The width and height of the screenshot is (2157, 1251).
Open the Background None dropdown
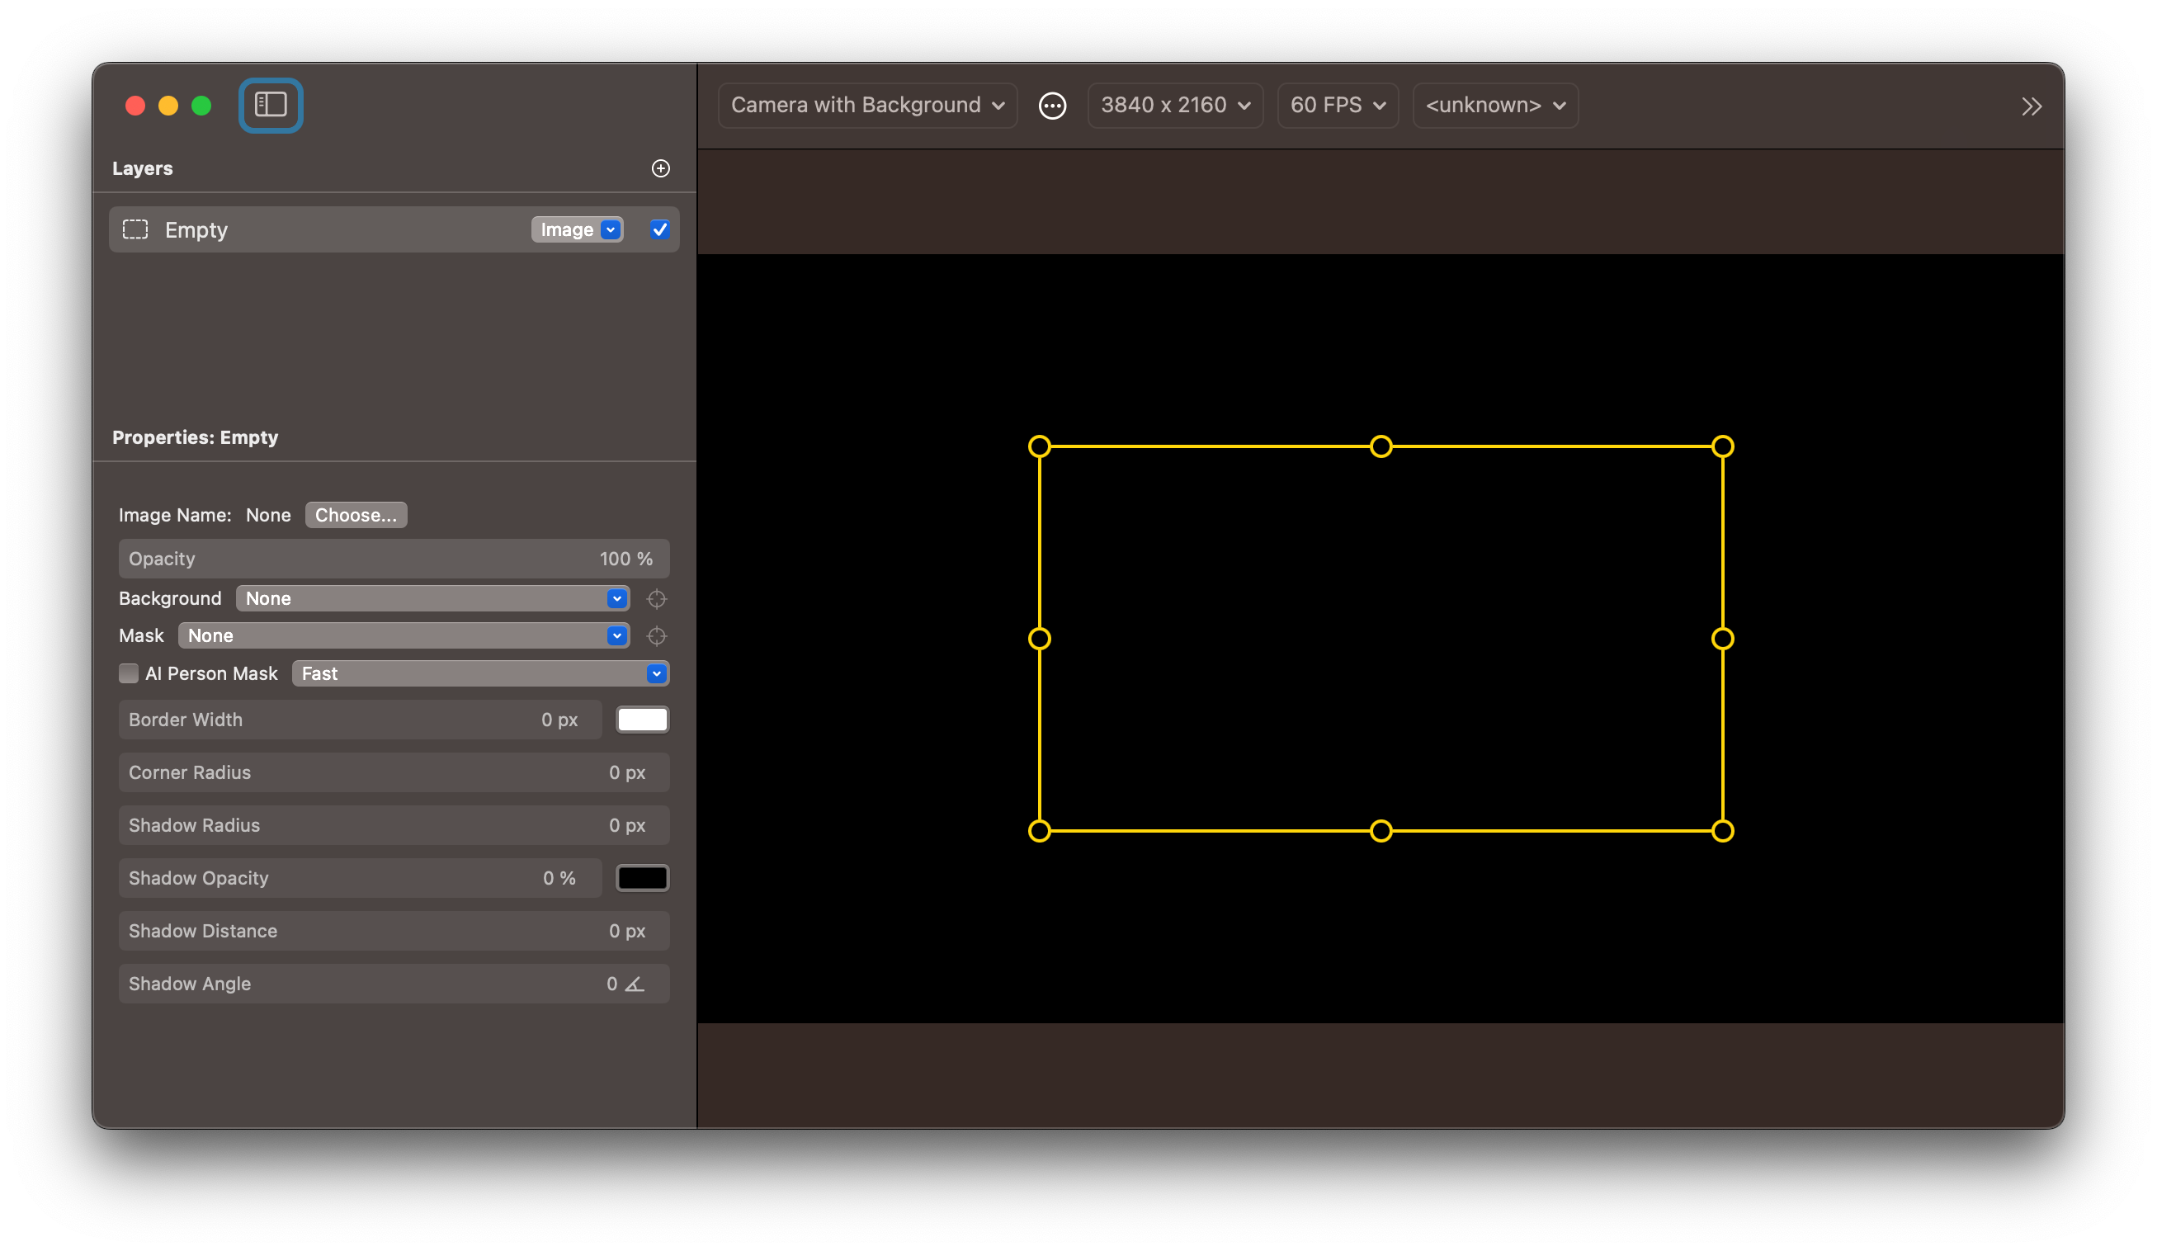point(616,598)
